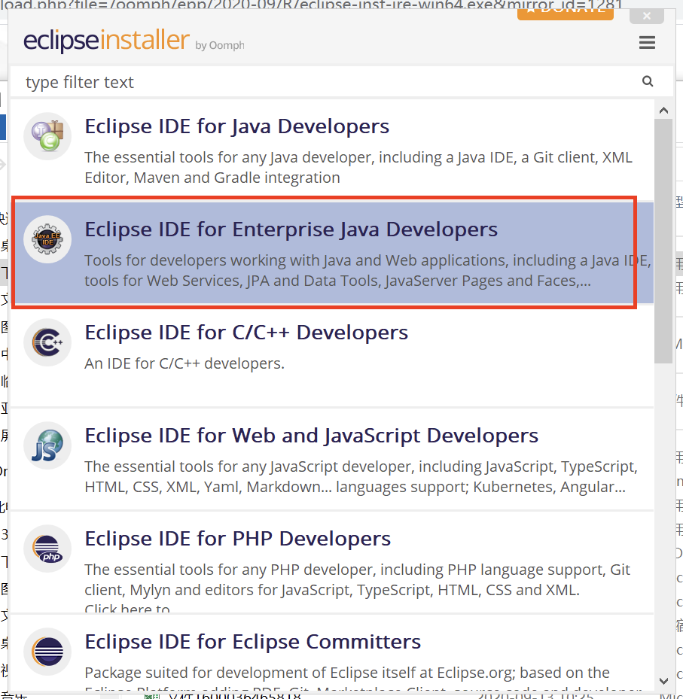Viewport: 683px width, 699px height.
Task: Open the hamburger menu in Eclipse Installer
Action: (x=647, y=42)
